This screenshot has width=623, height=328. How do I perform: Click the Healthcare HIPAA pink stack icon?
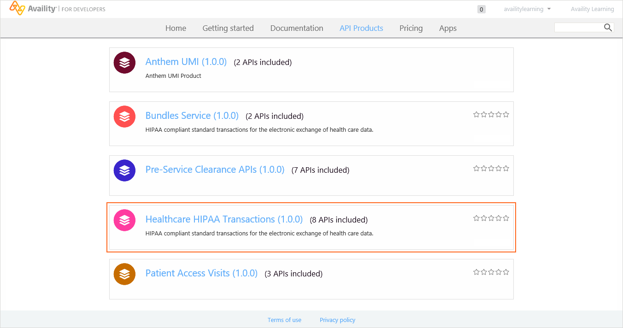click(124, 220)
